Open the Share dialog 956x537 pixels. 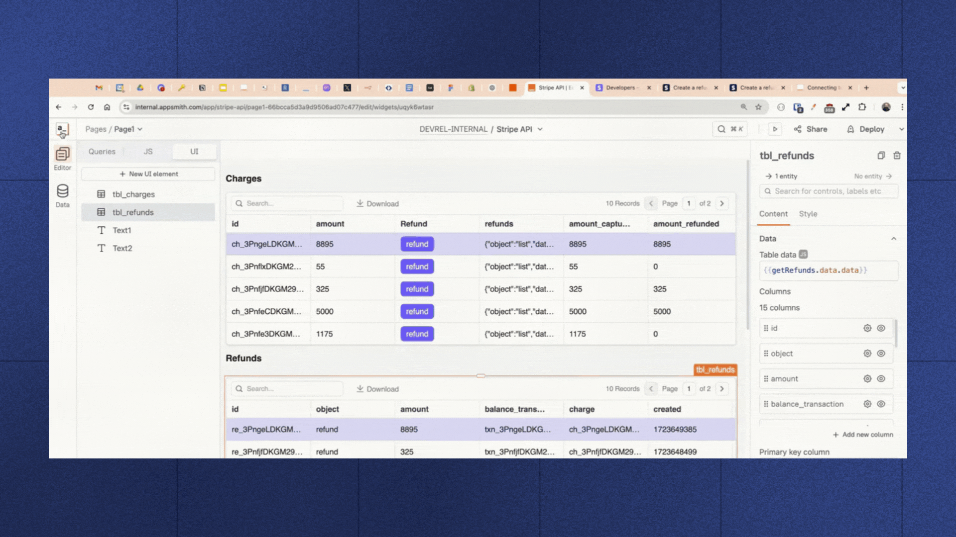(x=811, y=129)
